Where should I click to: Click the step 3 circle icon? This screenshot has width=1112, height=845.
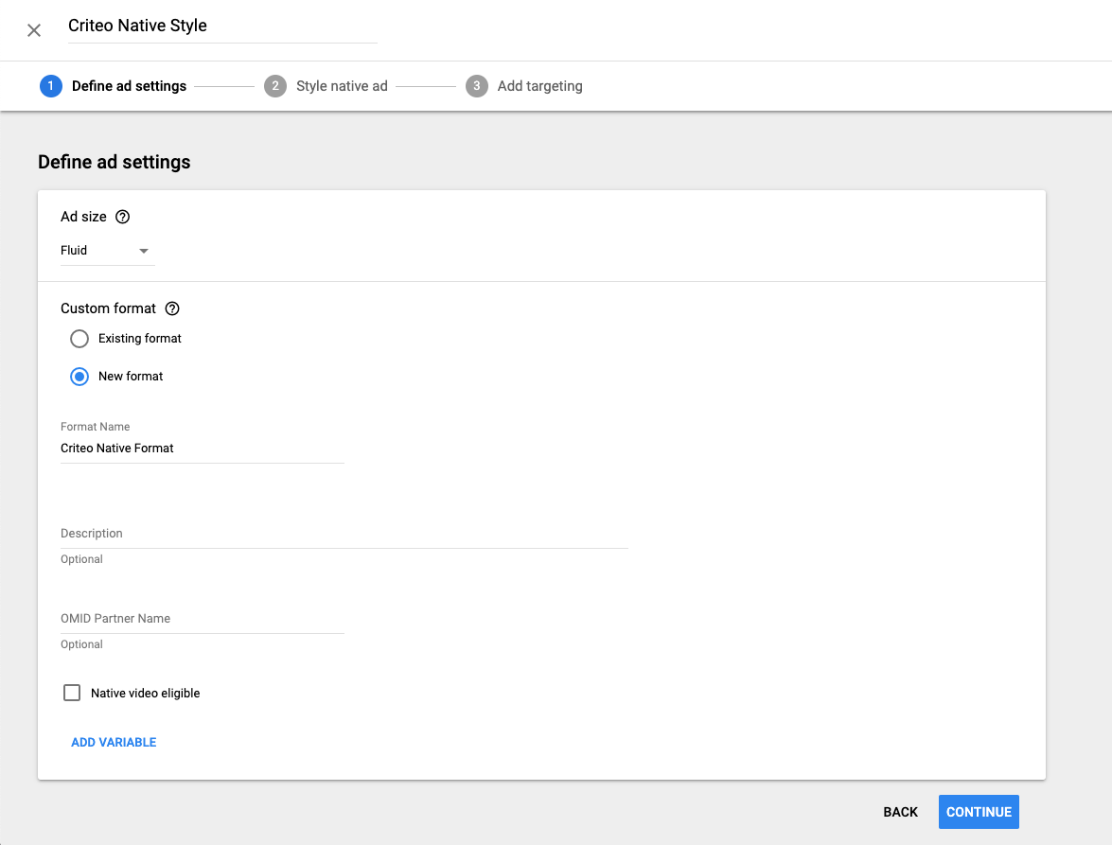(x=476, y=86)
